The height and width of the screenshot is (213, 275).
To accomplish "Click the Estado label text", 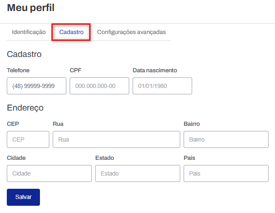I will (x=105, y=158).
